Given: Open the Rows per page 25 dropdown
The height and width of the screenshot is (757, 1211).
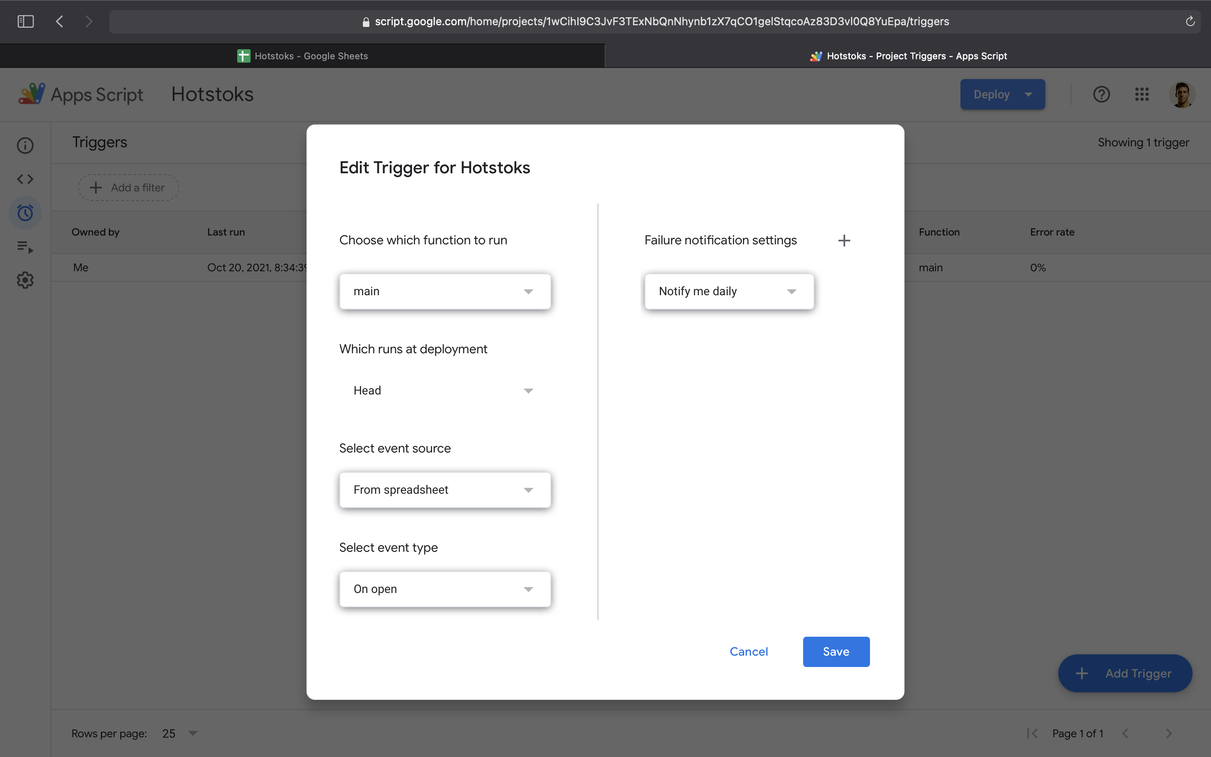Looking at the screenshot, I should [x=180, y=733].
